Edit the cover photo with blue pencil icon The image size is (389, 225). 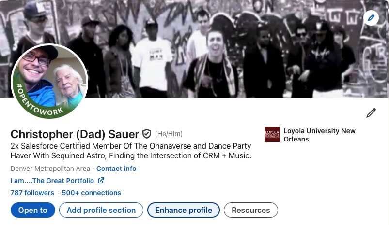point(371,18)
